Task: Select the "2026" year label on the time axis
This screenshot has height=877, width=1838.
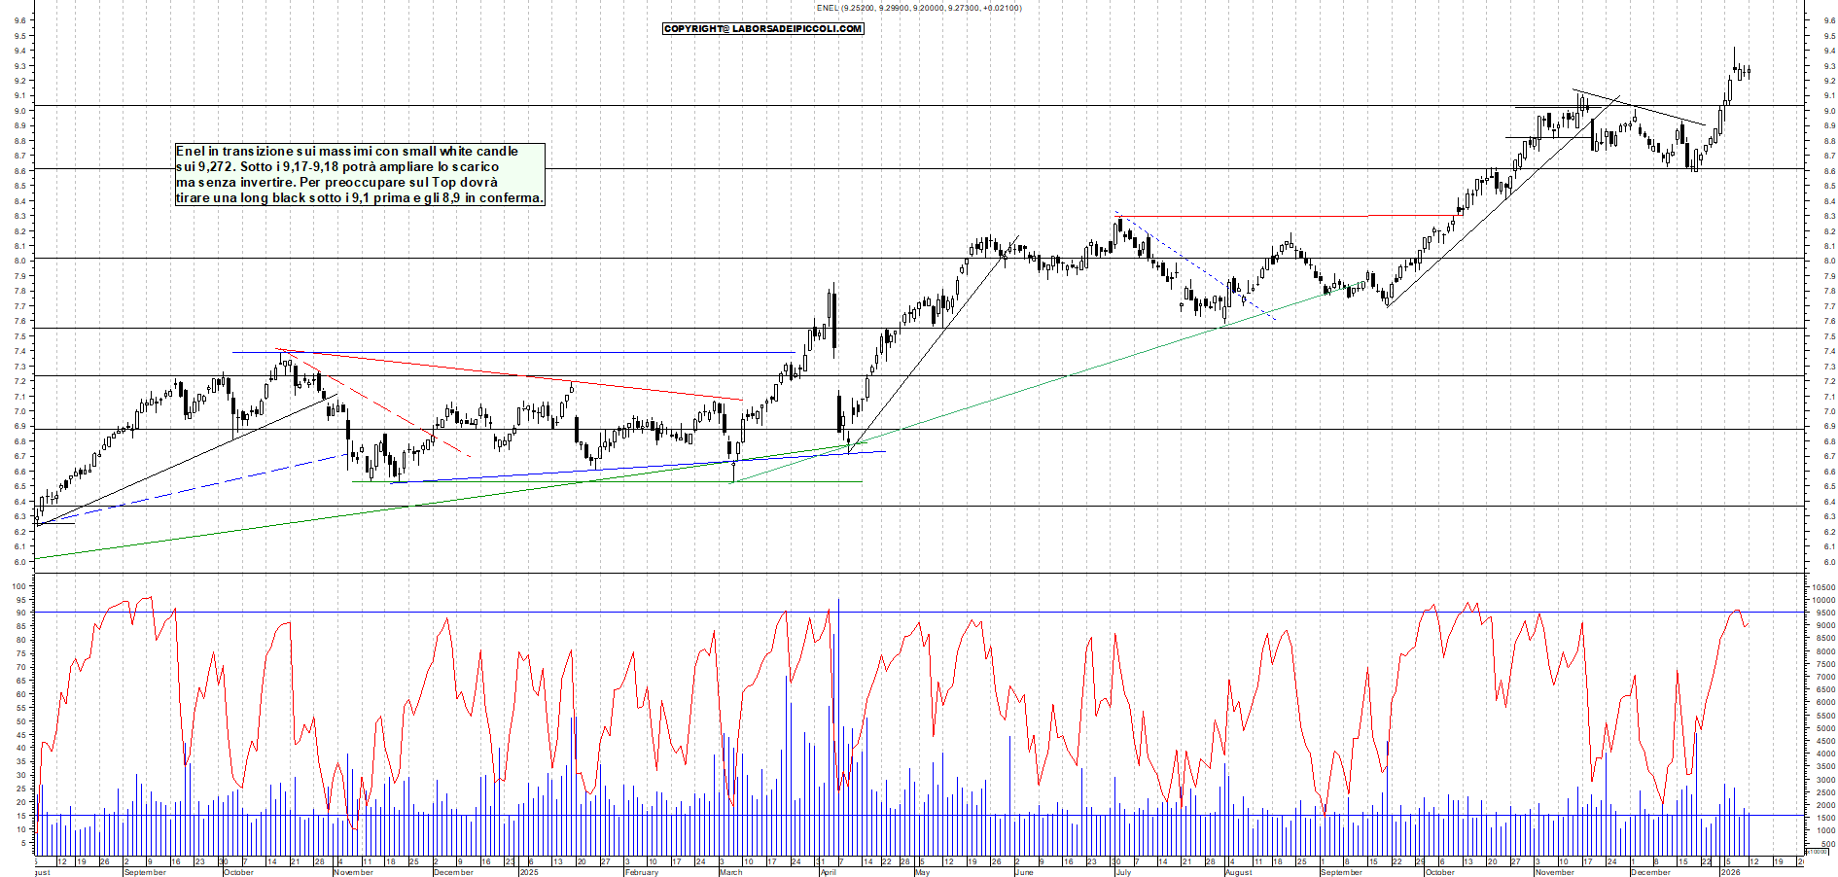Action: 1729,872
